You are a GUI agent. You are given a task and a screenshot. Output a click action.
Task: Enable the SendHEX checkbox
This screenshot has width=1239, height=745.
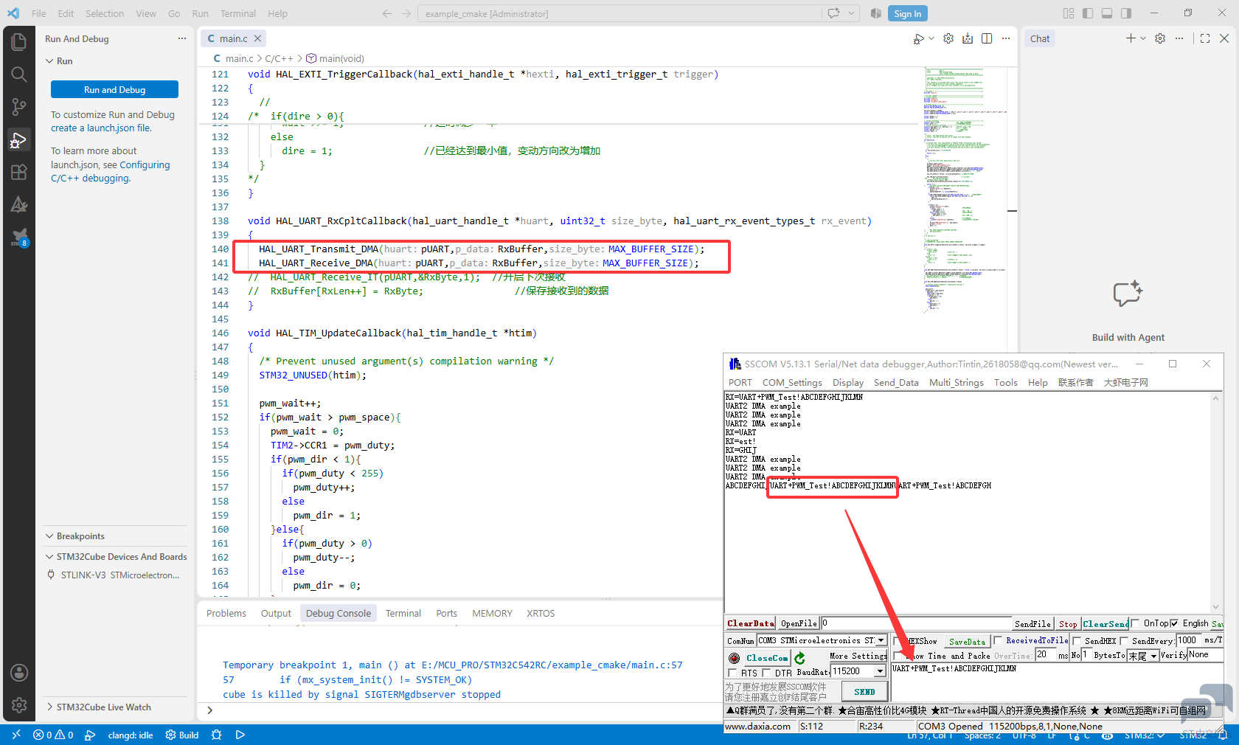[1077, 641]
